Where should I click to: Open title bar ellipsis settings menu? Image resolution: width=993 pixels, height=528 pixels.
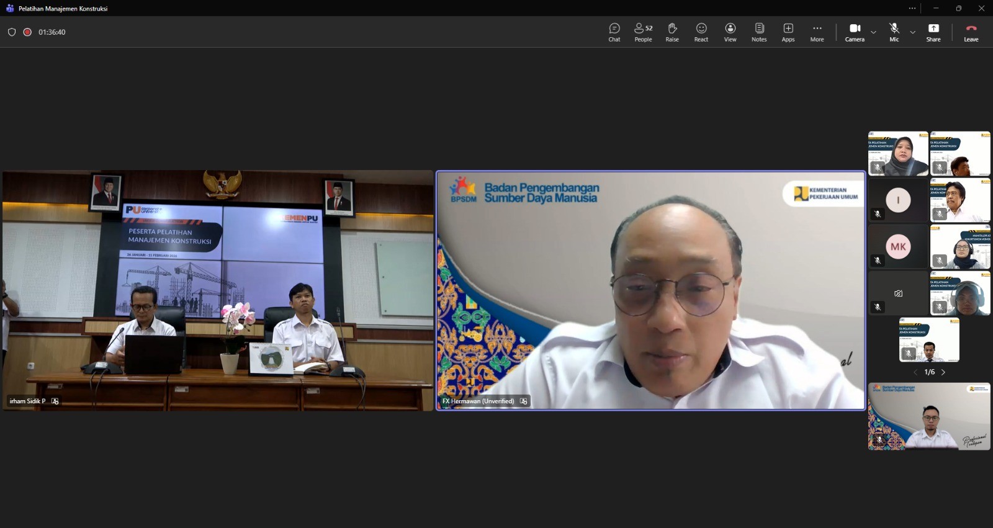912,9
